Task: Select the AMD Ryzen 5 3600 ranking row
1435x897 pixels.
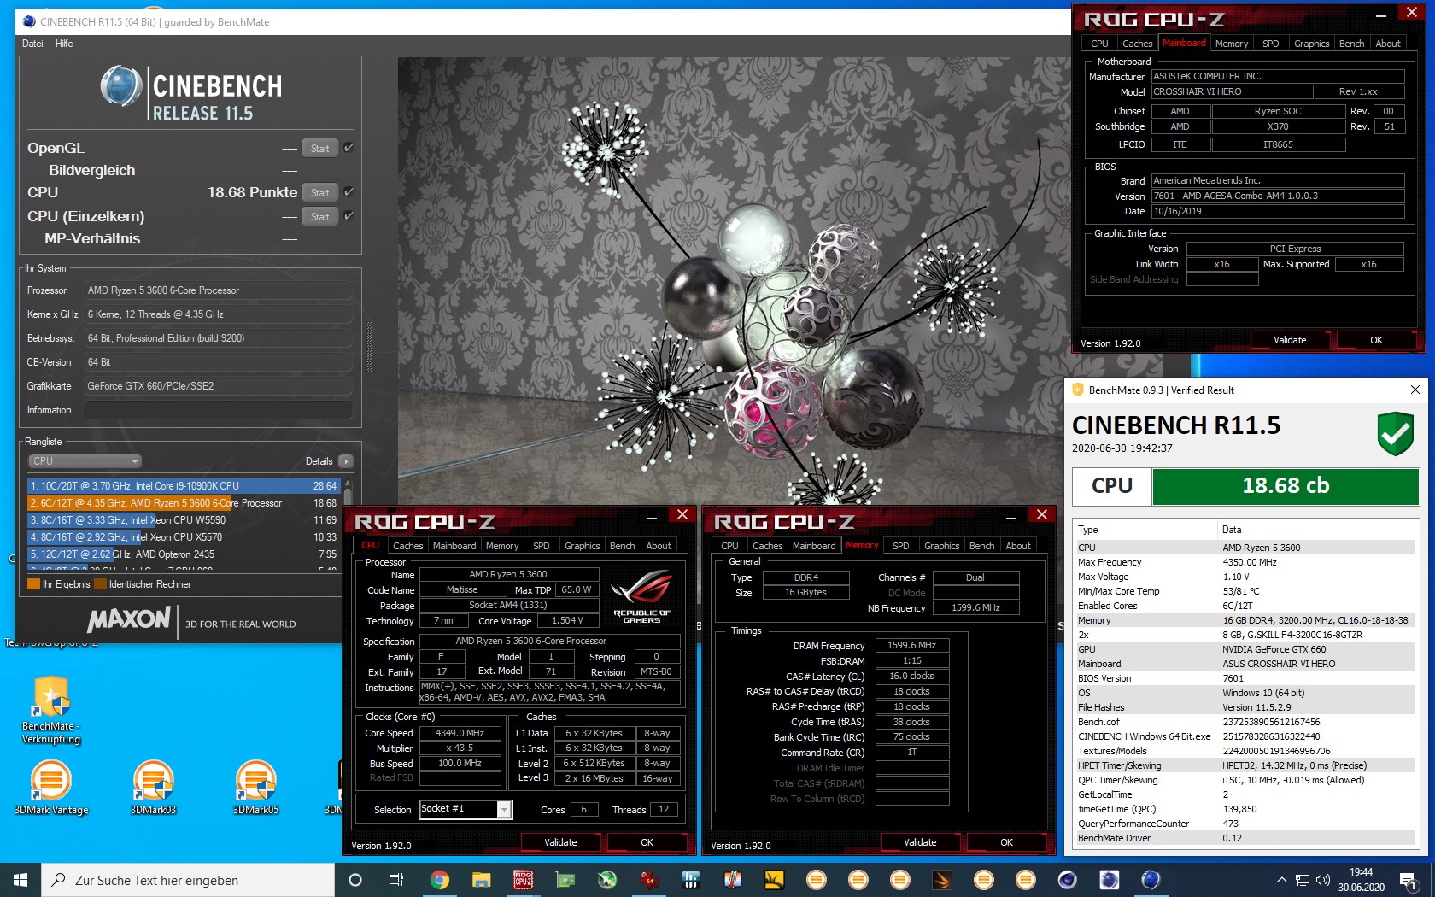Action: pyautogui.click(x=184, y=502)
